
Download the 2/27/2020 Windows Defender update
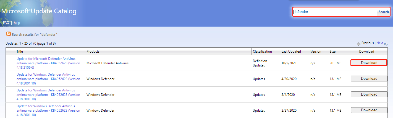369,110
